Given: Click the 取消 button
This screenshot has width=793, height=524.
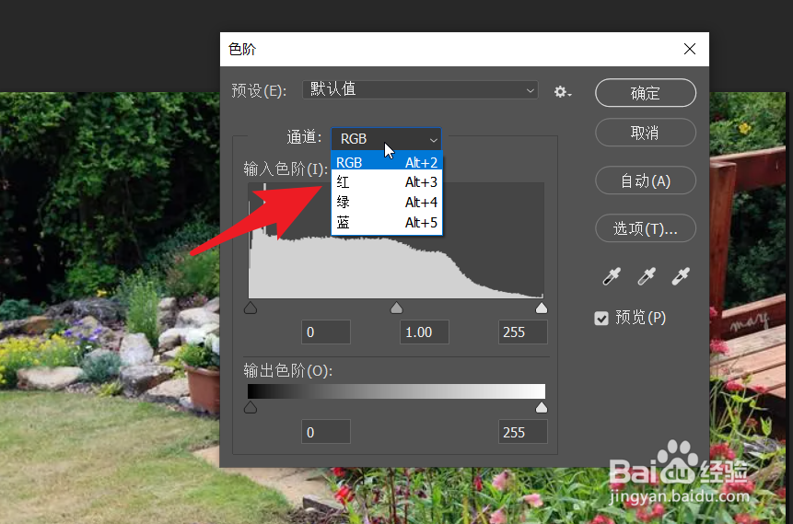Looking at the screenshot, I should coord(646,133).
